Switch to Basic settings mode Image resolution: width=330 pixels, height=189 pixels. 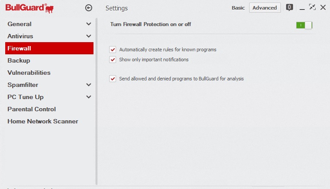click(x=238, y=8)
